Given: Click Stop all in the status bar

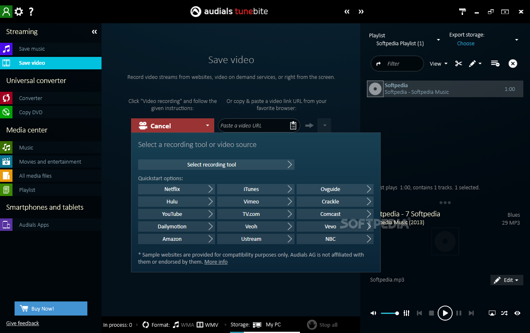Looking at the screenshot, I should (x=322, y=325).
